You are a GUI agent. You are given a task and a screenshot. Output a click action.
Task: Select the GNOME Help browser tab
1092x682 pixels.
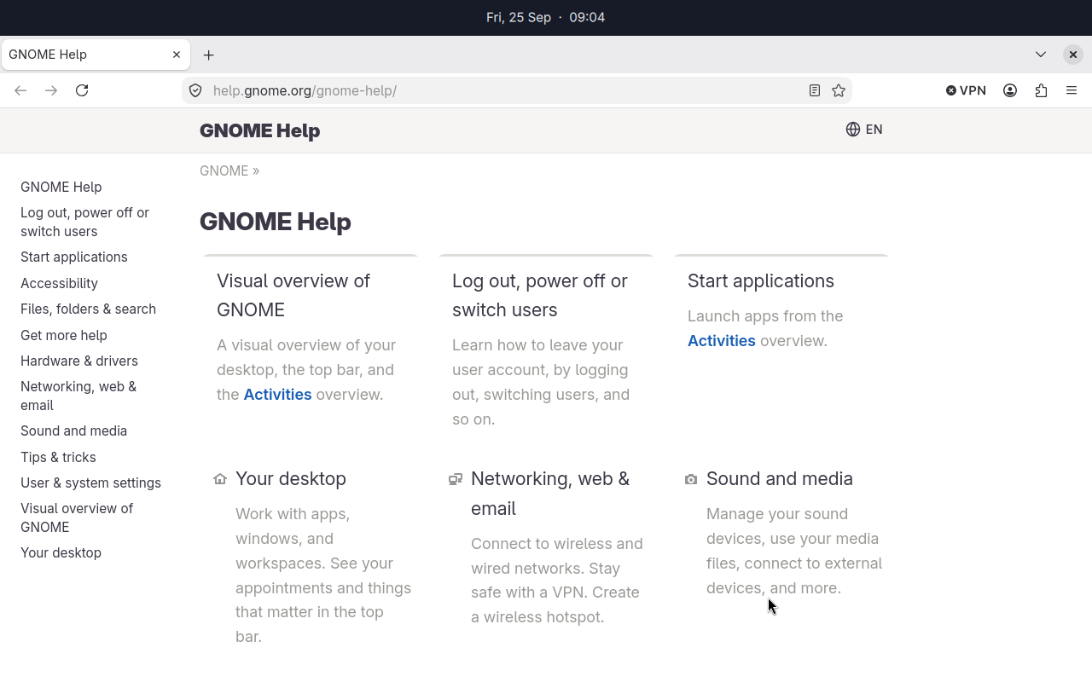96,55
